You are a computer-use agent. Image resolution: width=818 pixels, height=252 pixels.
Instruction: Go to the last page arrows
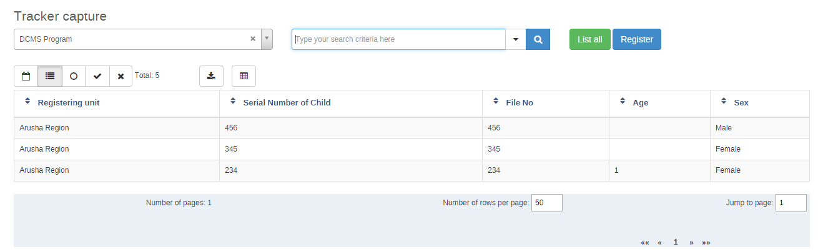tap(706, 242)
